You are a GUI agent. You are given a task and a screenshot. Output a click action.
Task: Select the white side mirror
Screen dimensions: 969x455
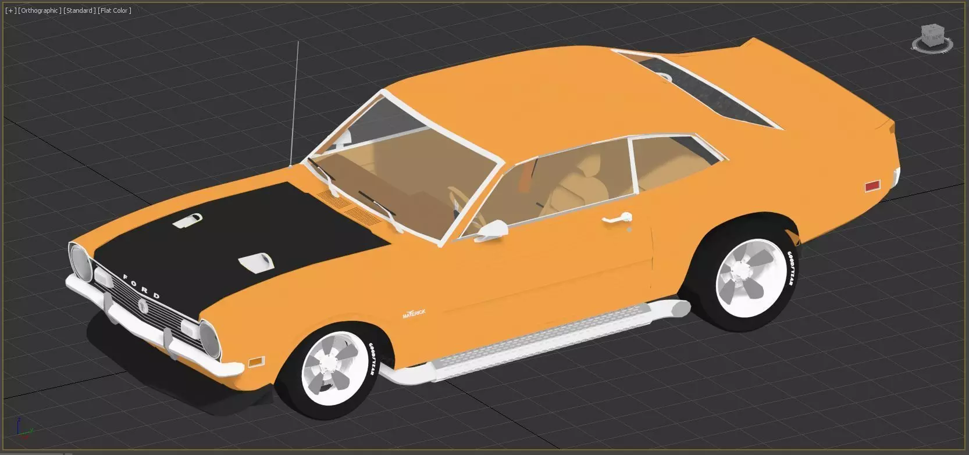point(492,230)
